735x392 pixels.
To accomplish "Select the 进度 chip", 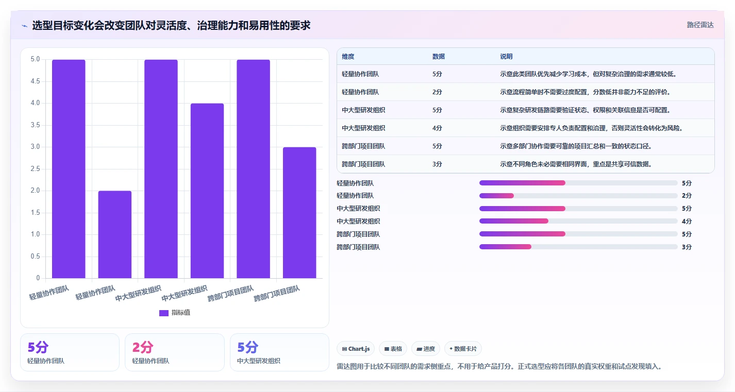I will [x=426, y=349].
